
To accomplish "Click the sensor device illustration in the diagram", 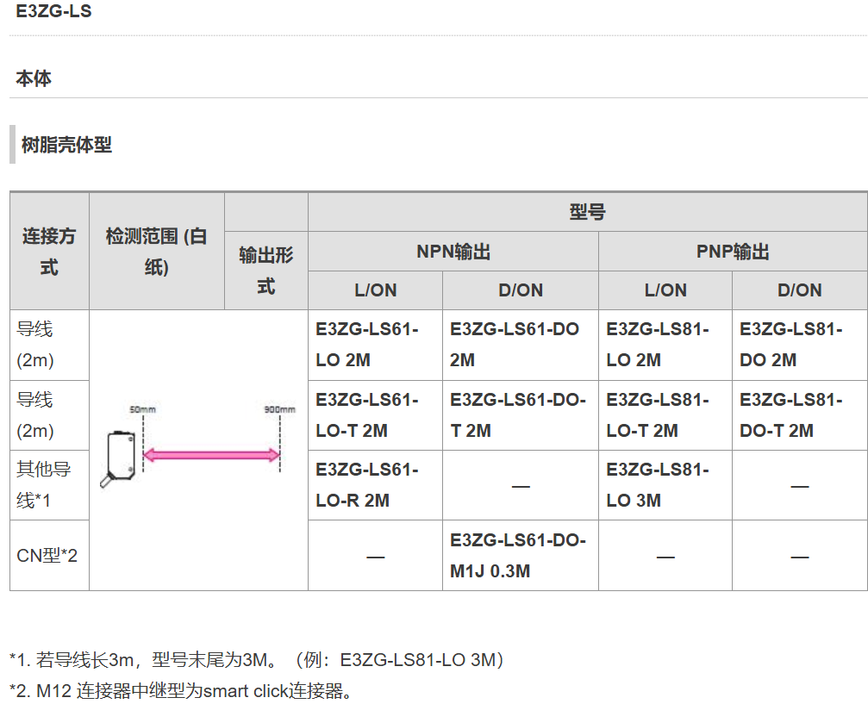I will 116,457.
